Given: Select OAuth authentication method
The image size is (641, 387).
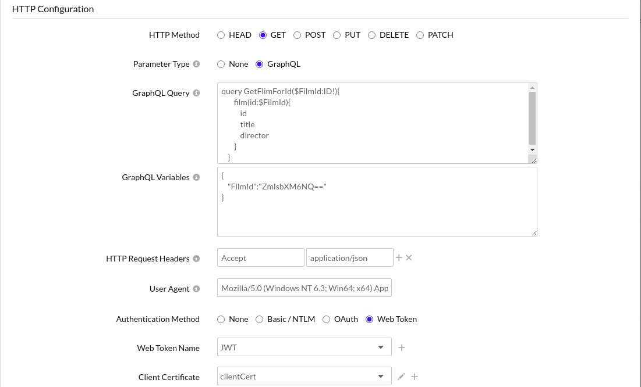Looking at the screenshot, I should pyautogui.click(x=326, y=319).
